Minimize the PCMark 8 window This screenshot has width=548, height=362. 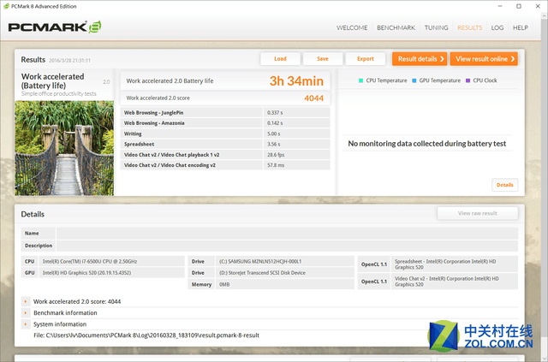500,6
